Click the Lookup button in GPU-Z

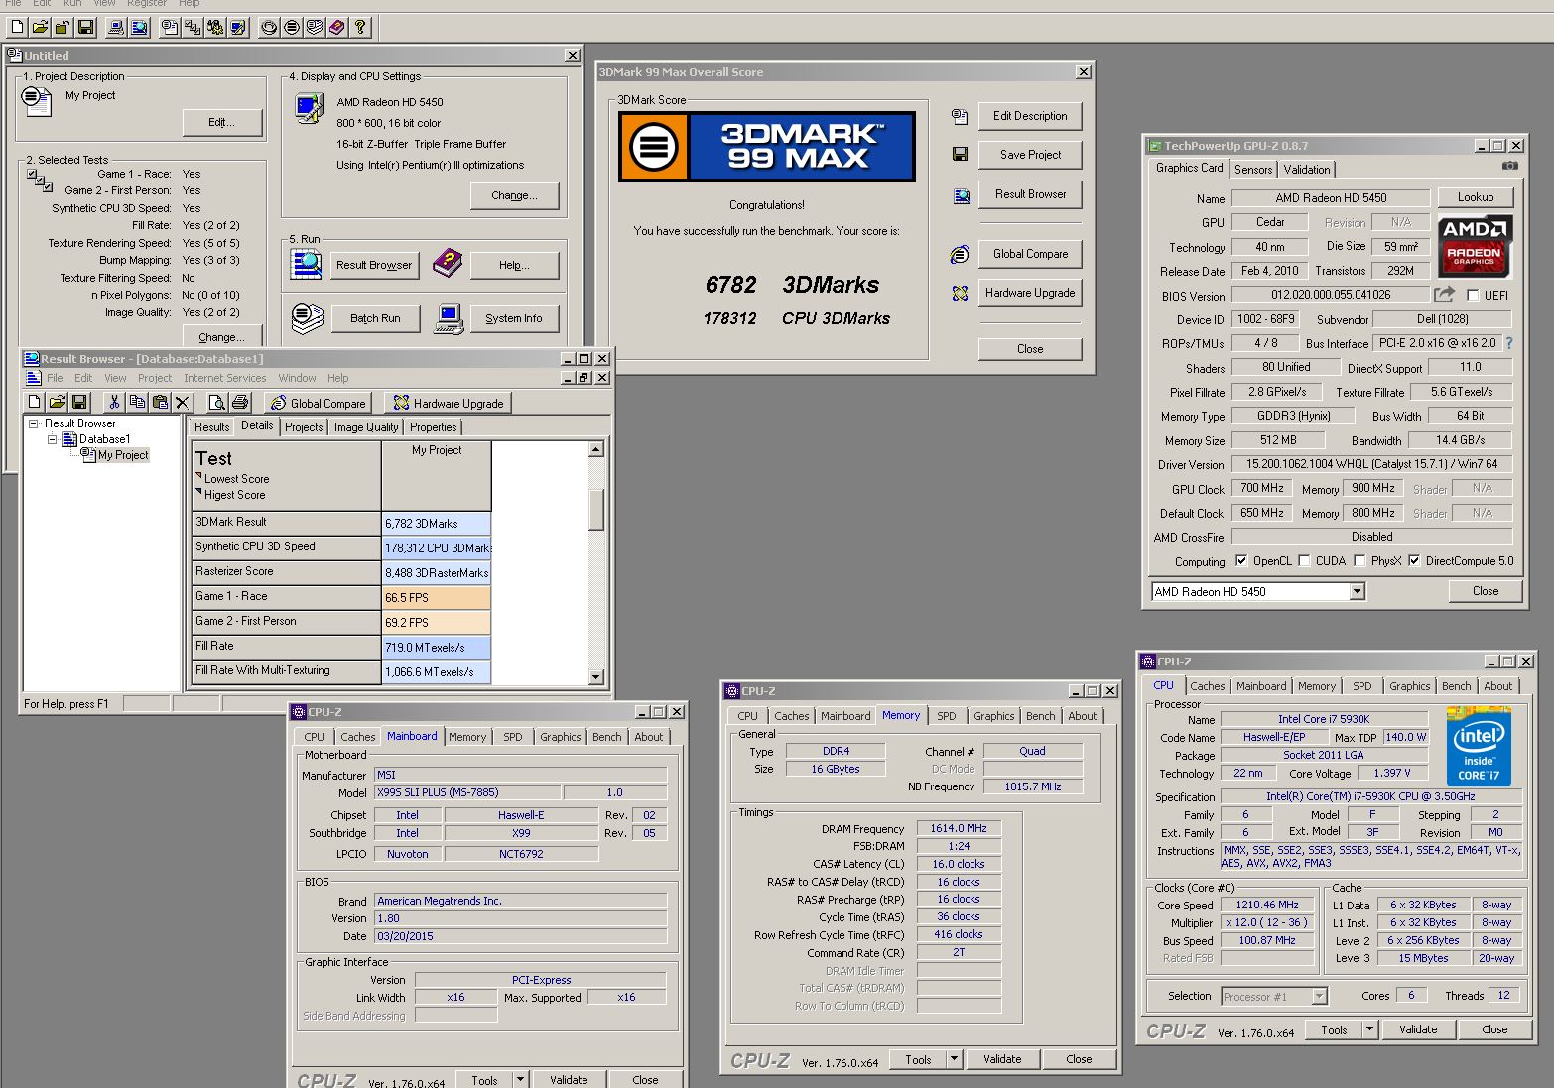(1475, 197)
